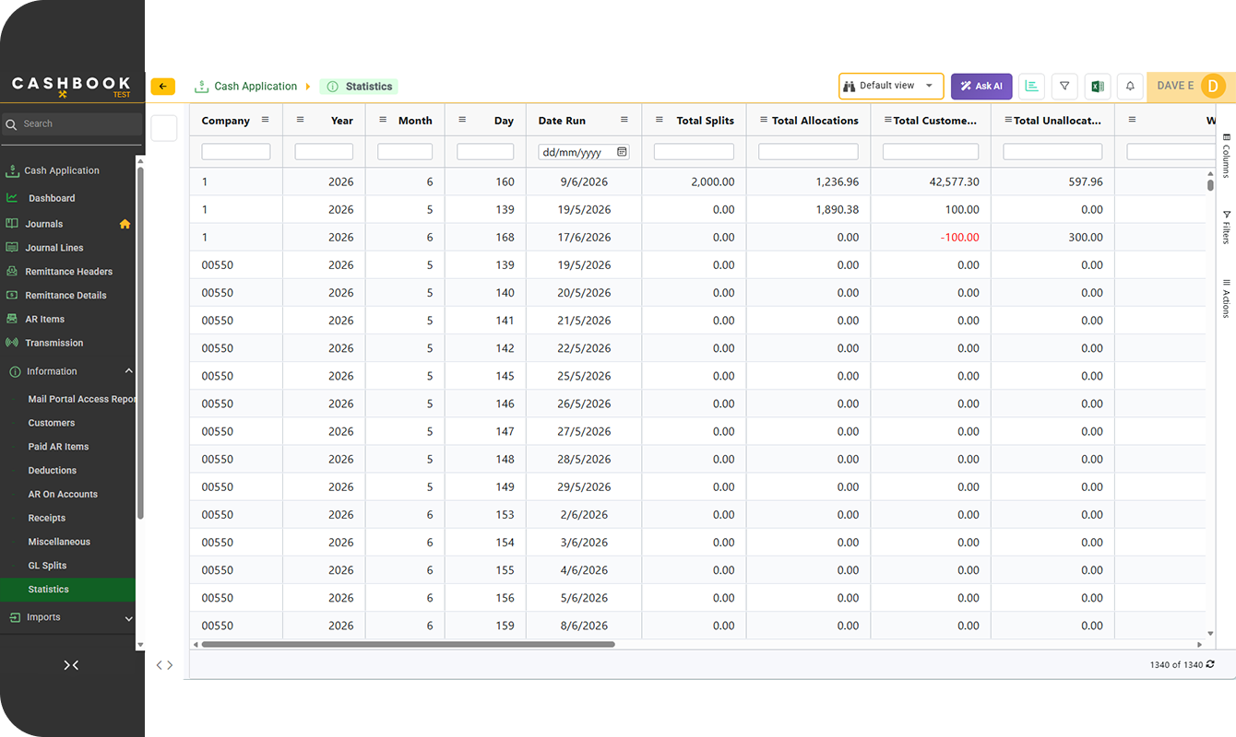Click the Ask AI button

(982, 86)
